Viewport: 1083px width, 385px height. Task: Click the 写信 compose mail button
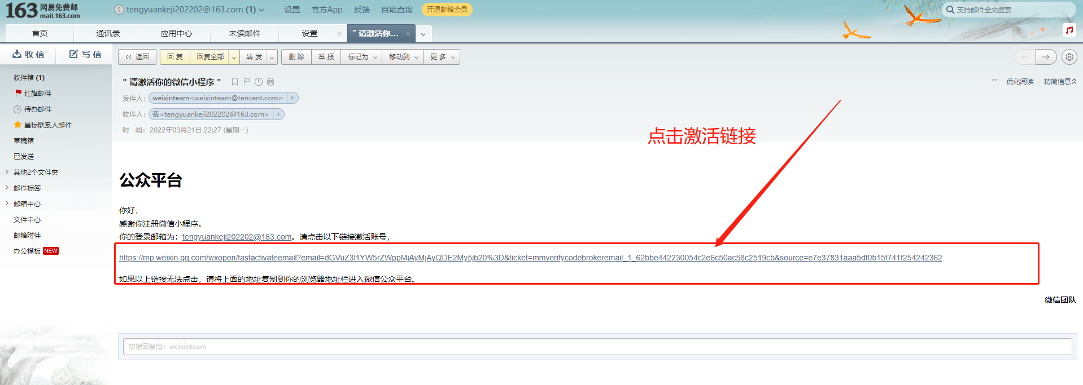click(85, 54)
